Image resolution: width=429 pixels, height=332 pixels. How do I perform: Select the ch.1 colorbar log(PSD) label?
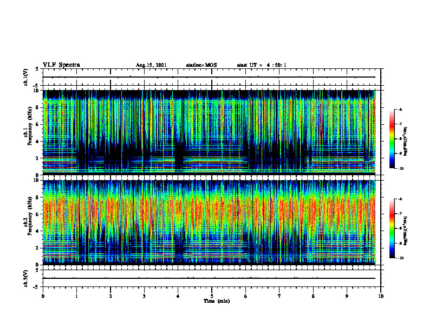406,142
